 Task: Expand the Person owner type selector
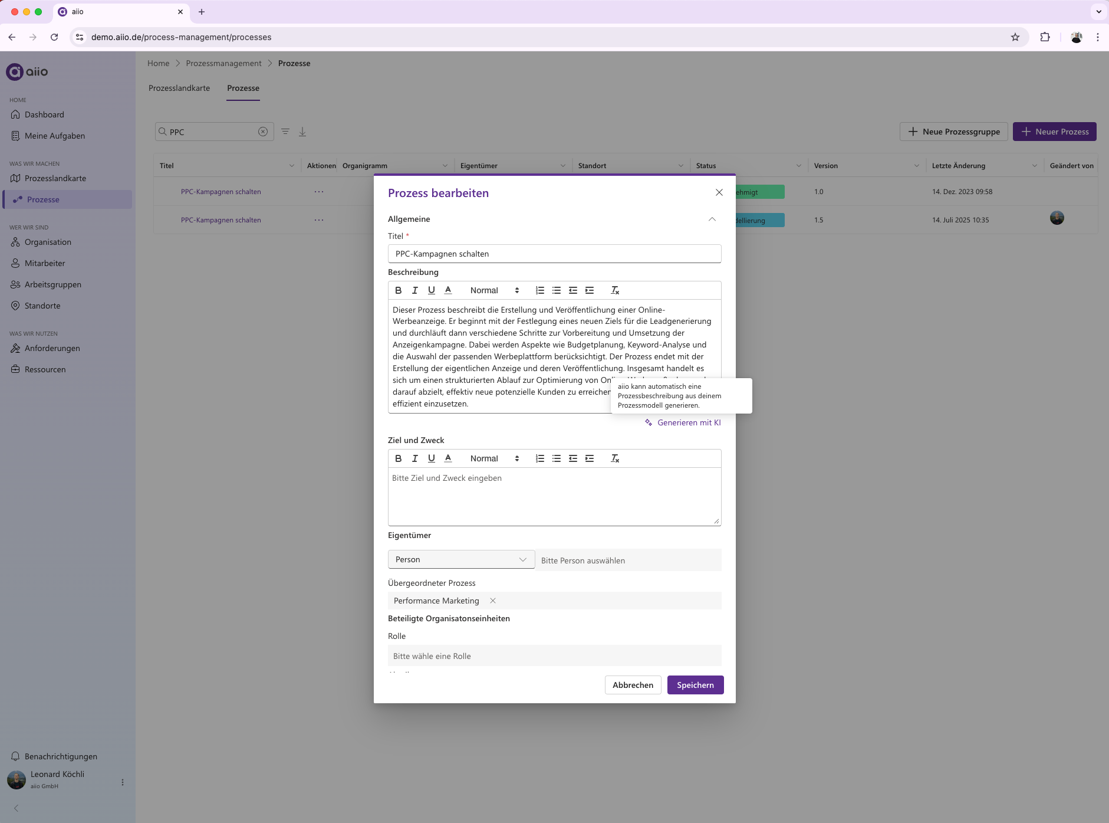(461, 559)
